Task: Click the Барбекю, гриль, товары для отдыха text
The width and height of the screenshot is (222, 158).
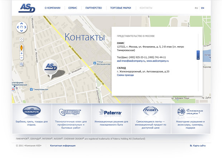Action: 32,123
